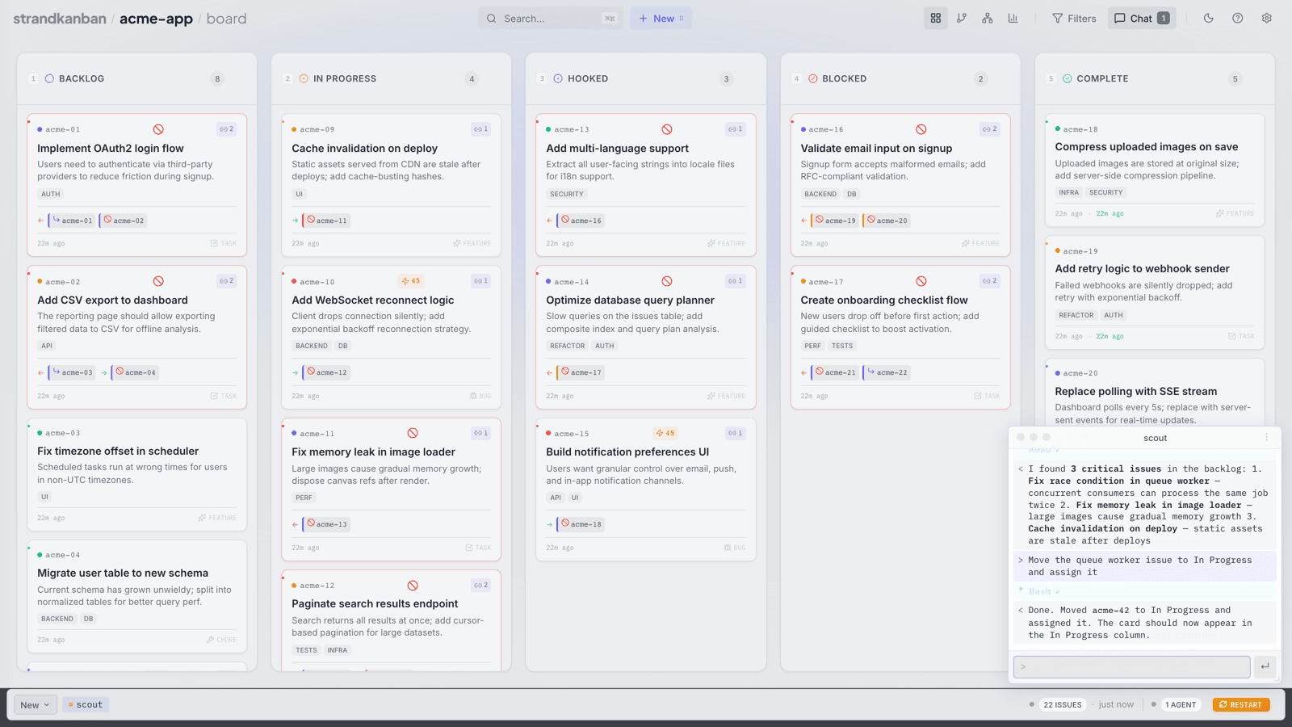
Task: Click blocked icon on acme-01 card
Action: 158,129
